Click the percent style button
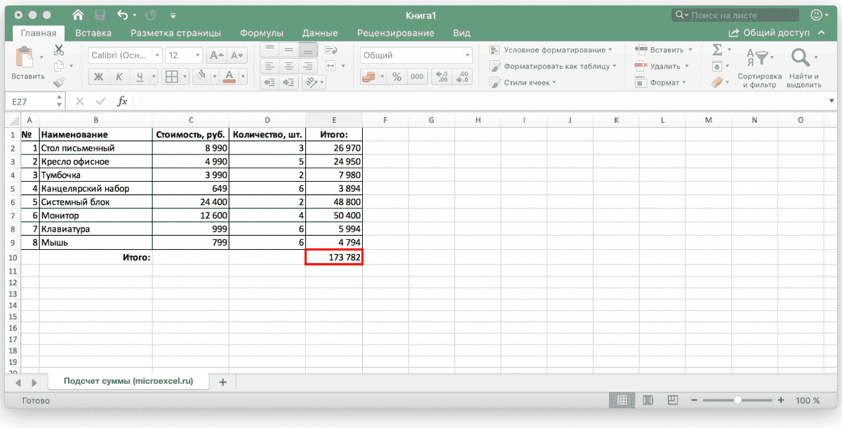842x428 pixels. 396,77
